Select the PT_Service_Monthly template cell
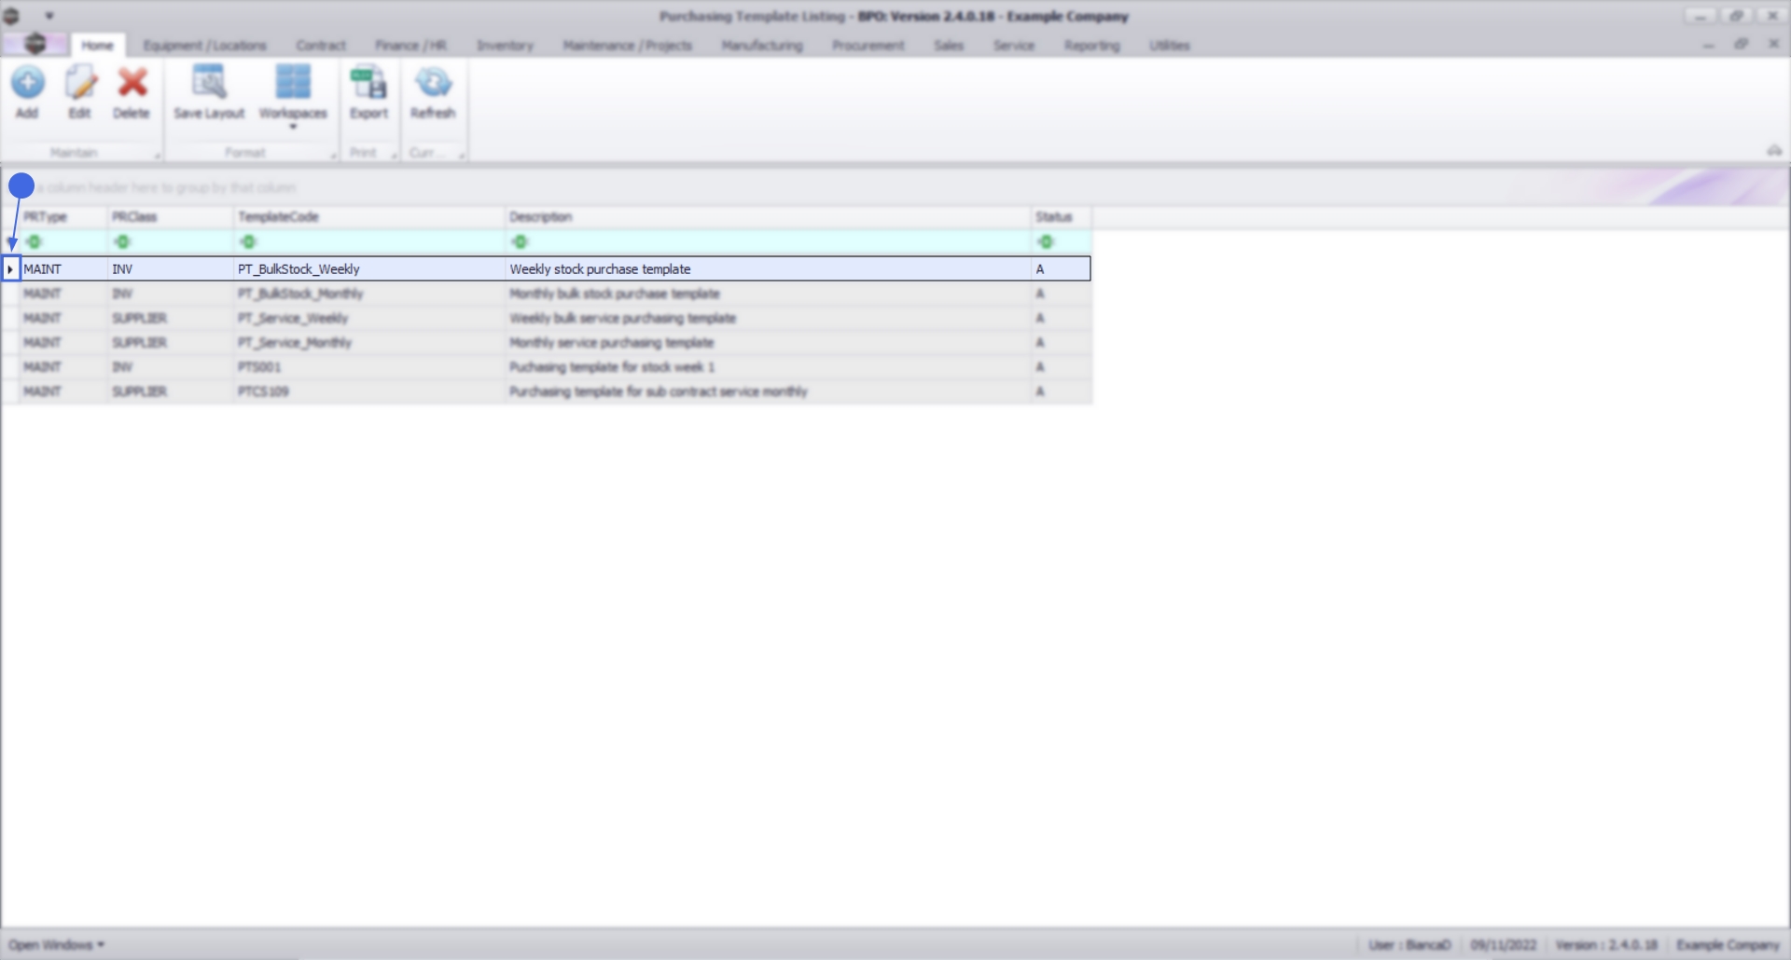The image size is (1791, 960). point(368,342)
